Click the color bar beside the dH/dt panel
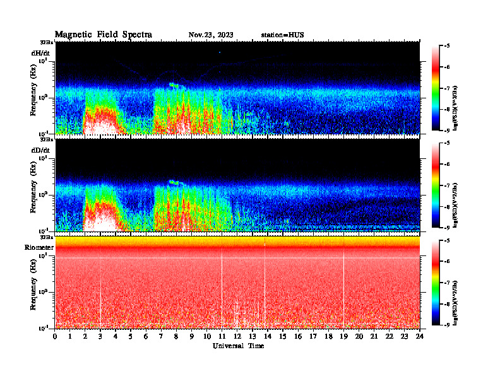 436,88
